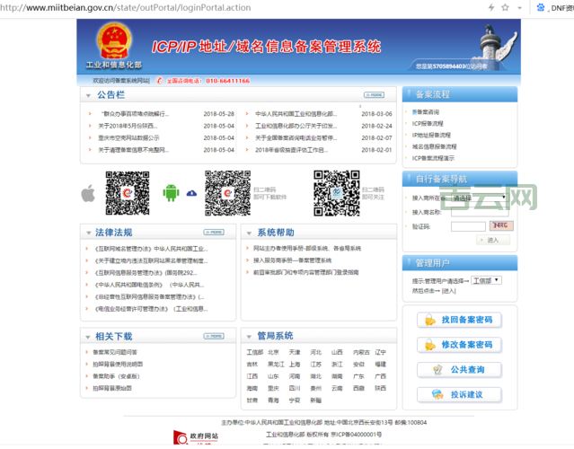Viewport: 574px width, 449px height.
Task: Click the 政府网站 badge icon in footer
Action: pos(196,437)
